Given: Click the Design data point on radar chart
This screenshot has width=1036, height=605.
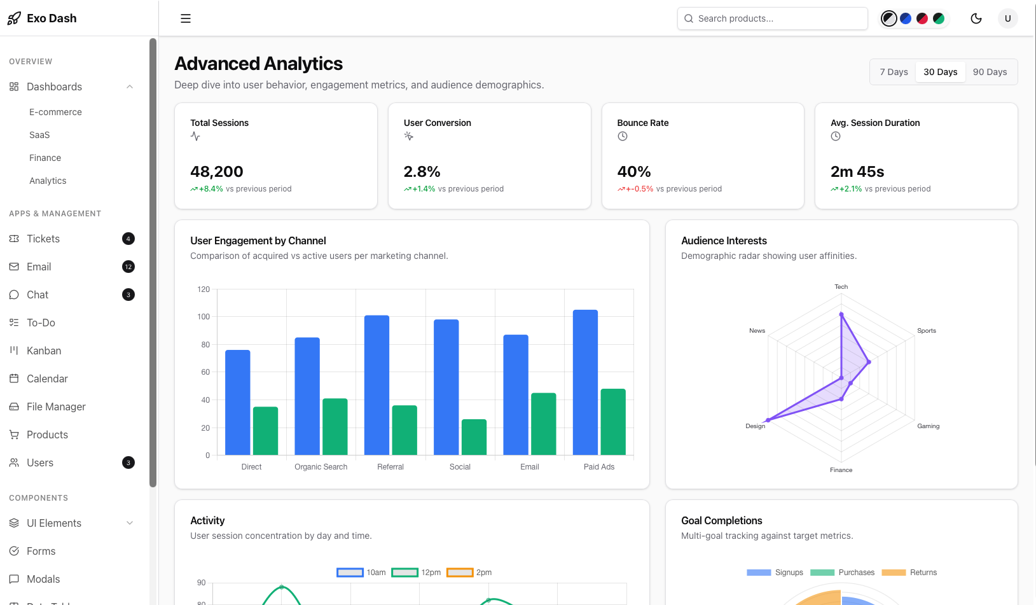Looking at the screenshot, I should pos(768,420).
